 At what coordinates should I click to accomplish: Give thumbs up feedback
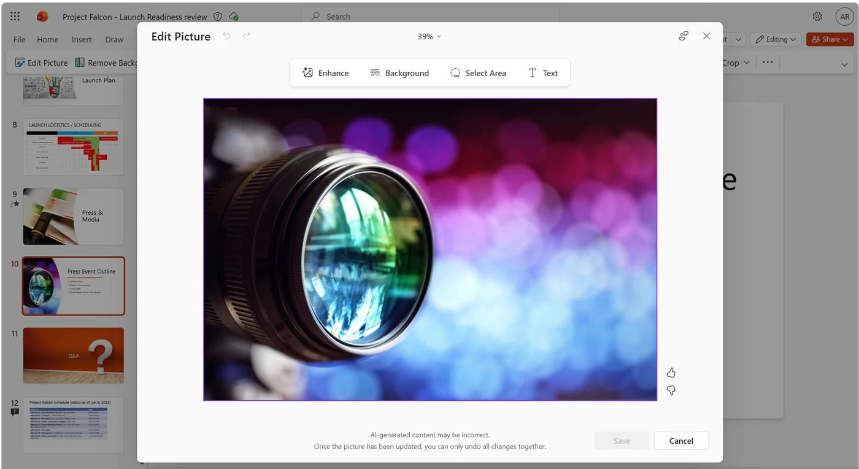point(671,373)
